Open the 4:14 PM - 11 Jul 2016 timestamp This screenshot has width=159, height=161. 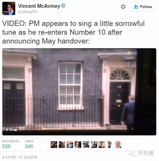pos(19,157)
